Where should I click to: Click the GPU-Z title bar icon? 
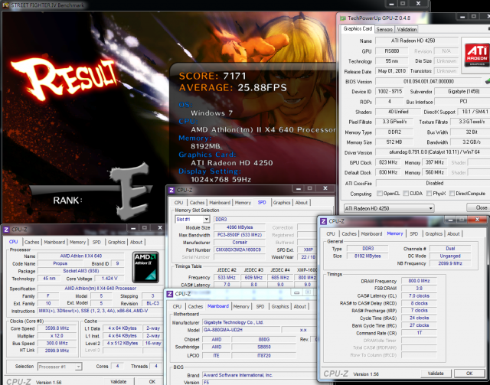343,18
